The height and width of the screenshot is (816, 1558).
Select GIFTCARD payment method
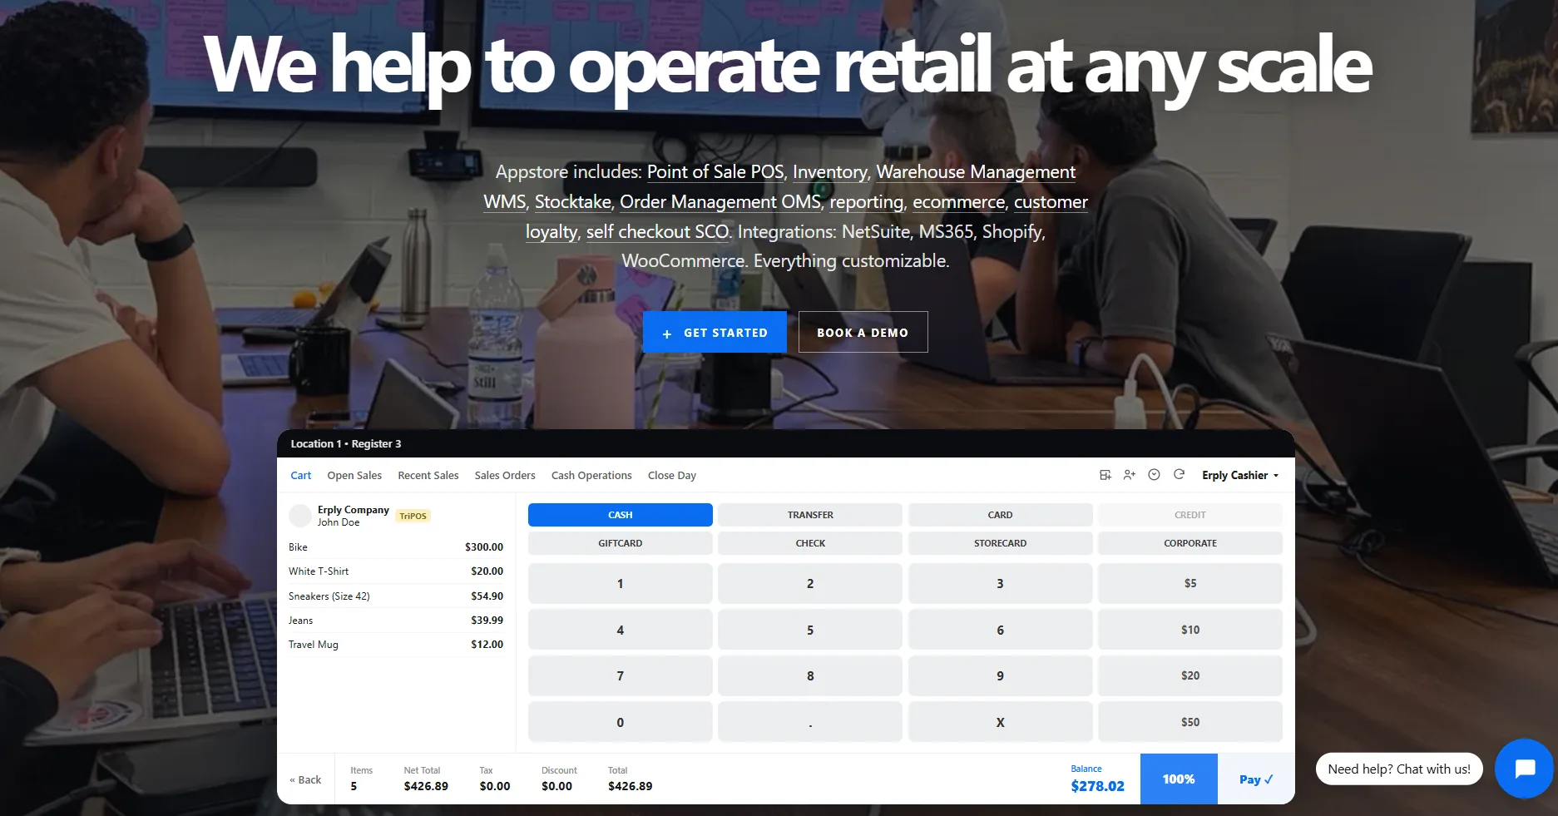click(621, 543)
